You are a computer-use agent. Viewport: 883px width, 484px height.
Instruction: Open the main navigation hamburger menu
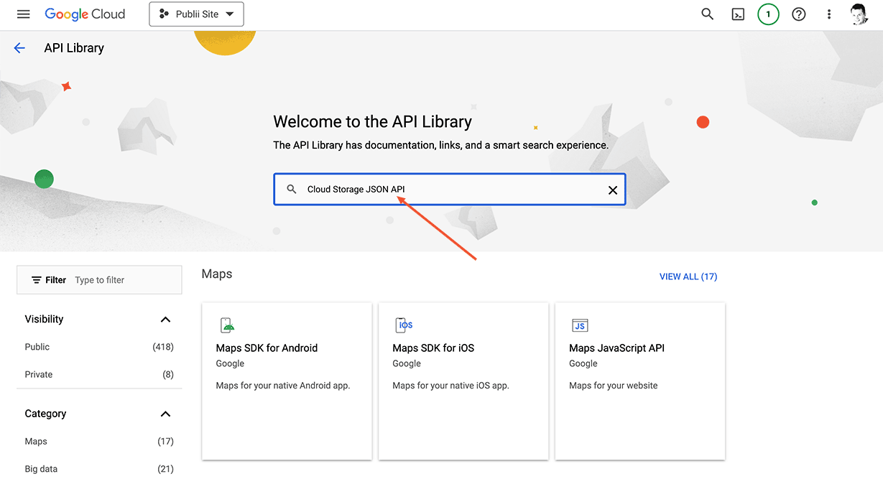coord(23,14)
